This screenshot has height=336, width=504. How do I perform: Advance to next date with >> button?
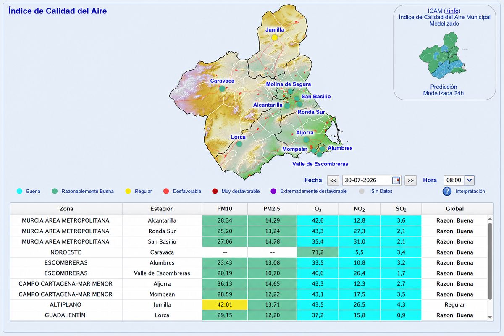411,181
